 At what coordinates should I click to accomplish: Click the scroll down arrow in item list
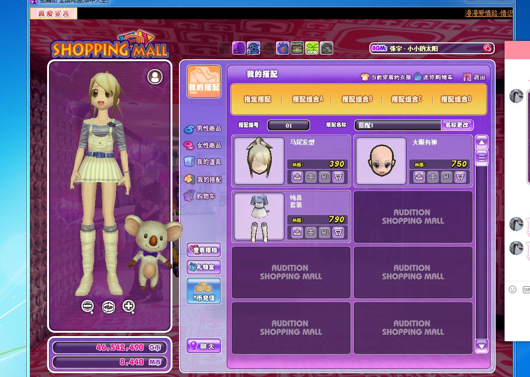coord(481,346)
